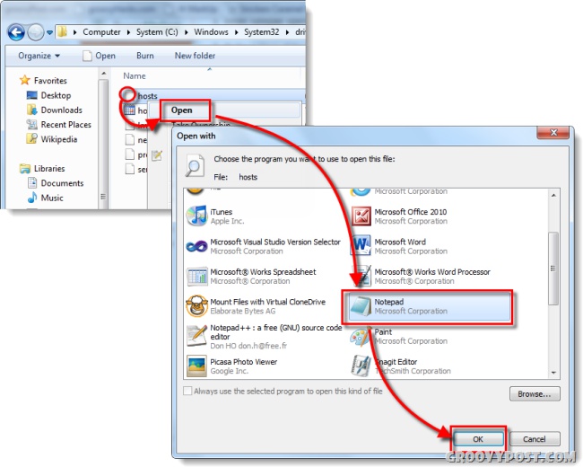Click the Name column header
Screen dimensions: 583x467
[x=135, y=76]
